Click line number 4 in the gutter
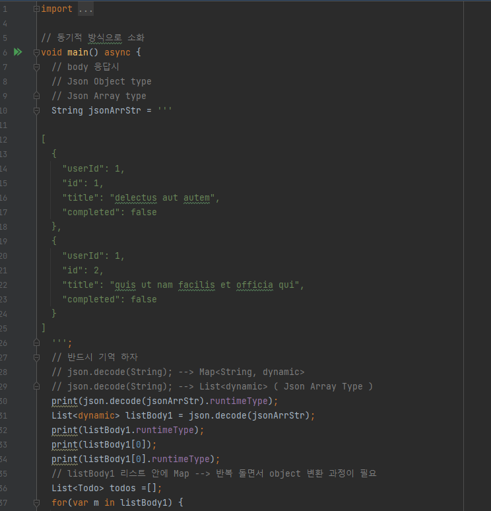 coord(5,24)
